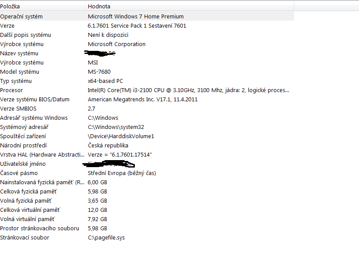Select the Název systému row label
Viewport: 359px width, 268px height.
[19, 54]
